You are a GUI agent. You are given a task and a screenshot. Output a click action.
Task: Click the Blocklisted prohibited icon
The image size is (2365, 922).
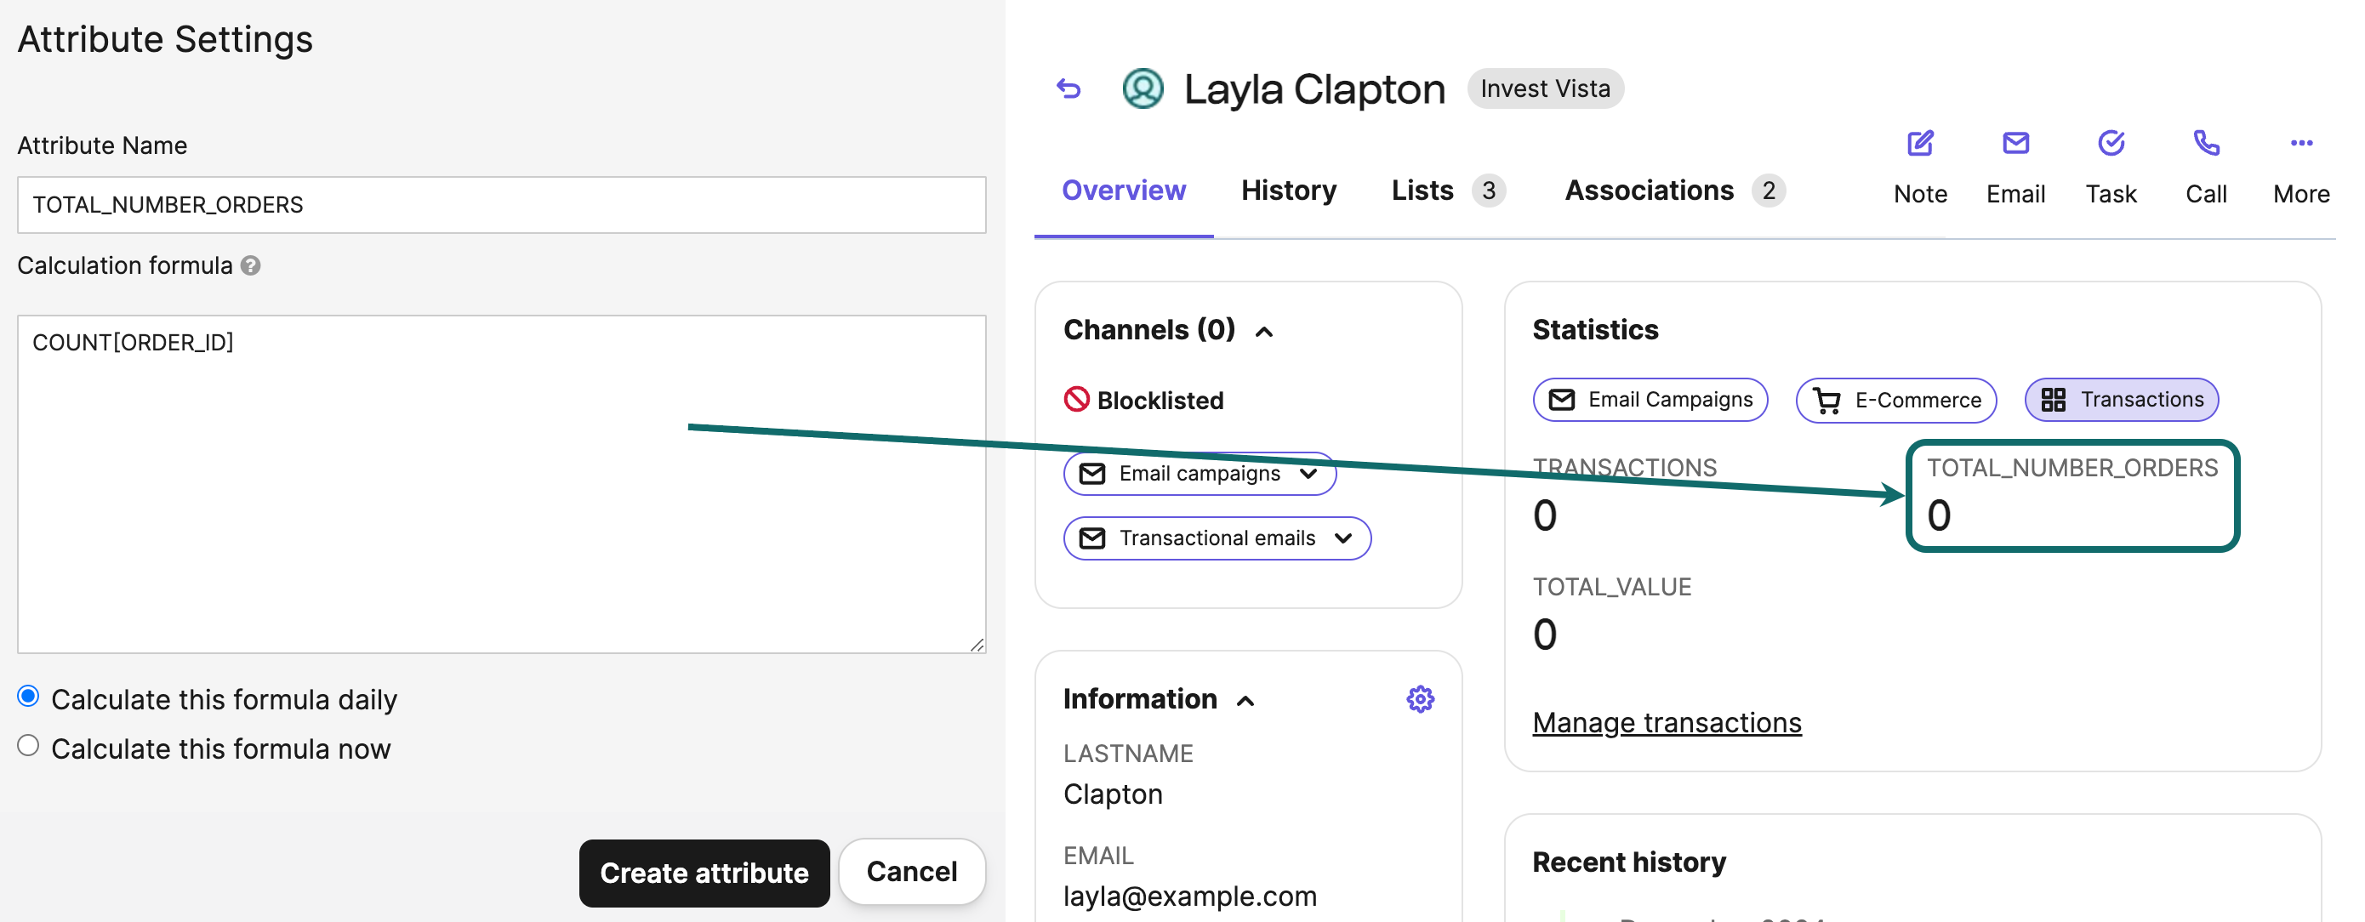(x=1076, y=400)
